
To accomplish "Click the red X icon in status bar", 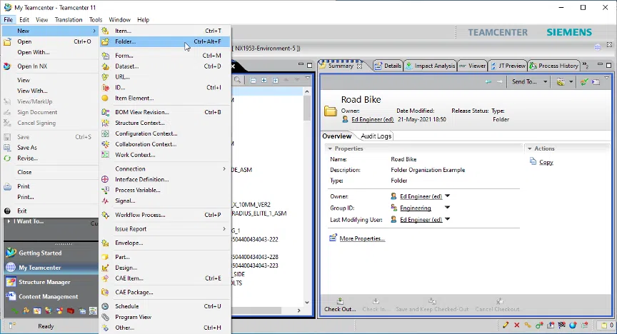I will pyautogui.click(x=516, y=325).
